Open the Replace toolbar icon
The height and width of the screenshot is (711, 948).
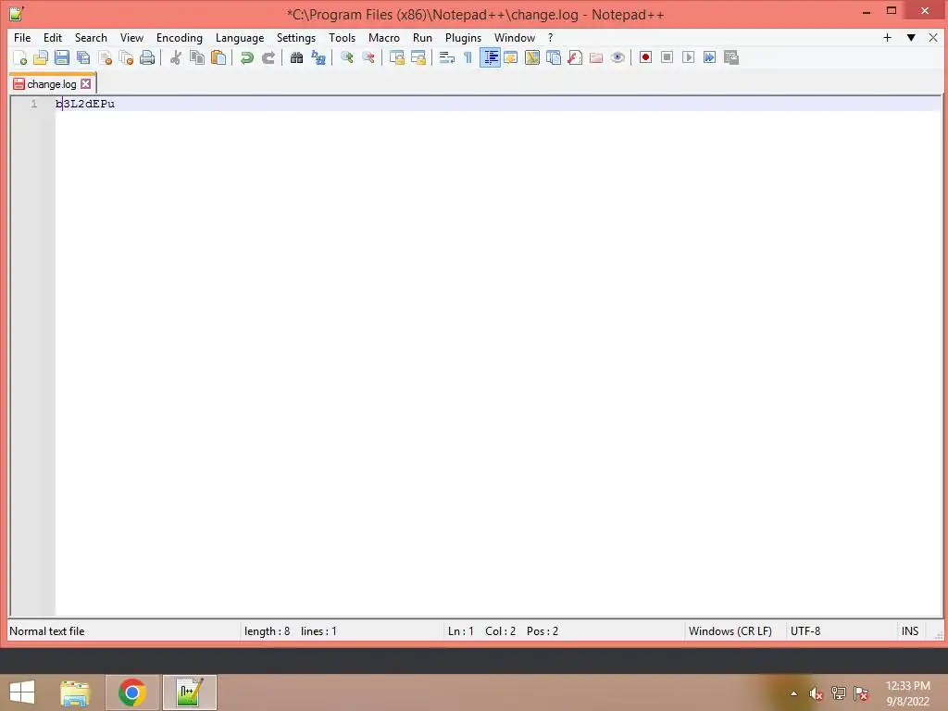318,57
